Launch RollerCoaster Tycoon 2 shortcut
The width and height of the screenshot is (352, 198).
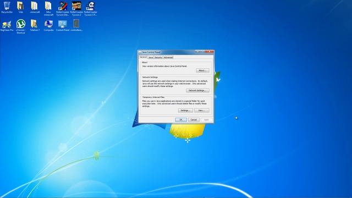76,9
